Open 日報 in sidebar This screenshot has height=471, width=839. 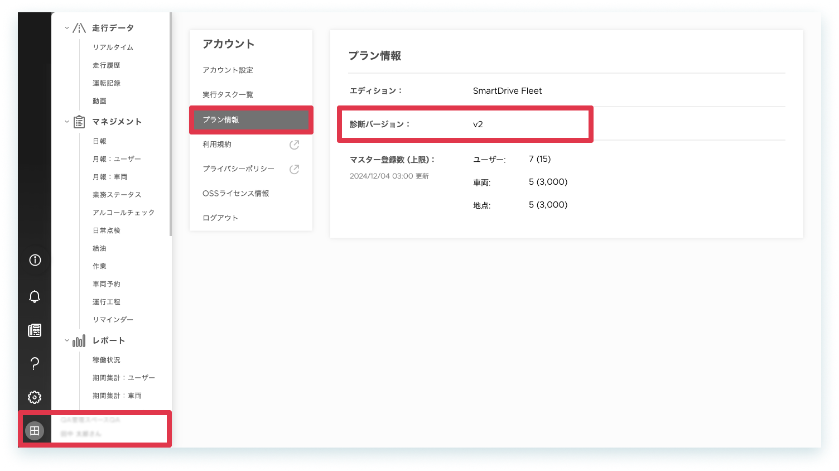click(99, 141)
